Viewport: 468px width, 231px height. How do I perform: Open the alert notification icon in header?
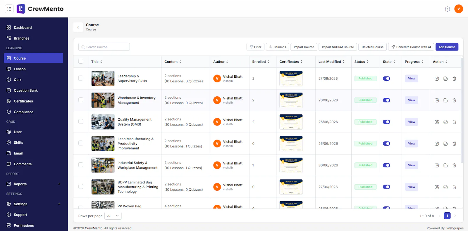point(447,9)
